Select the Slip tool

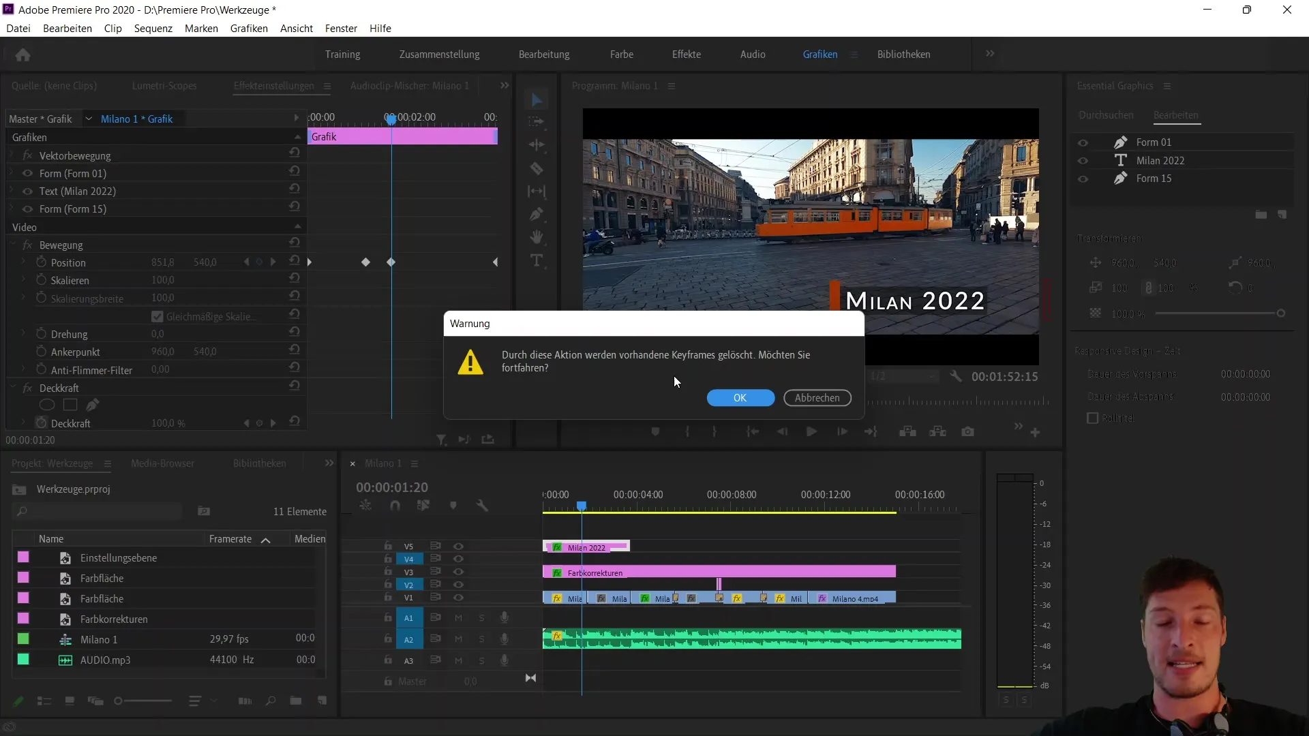coord(537,191)
